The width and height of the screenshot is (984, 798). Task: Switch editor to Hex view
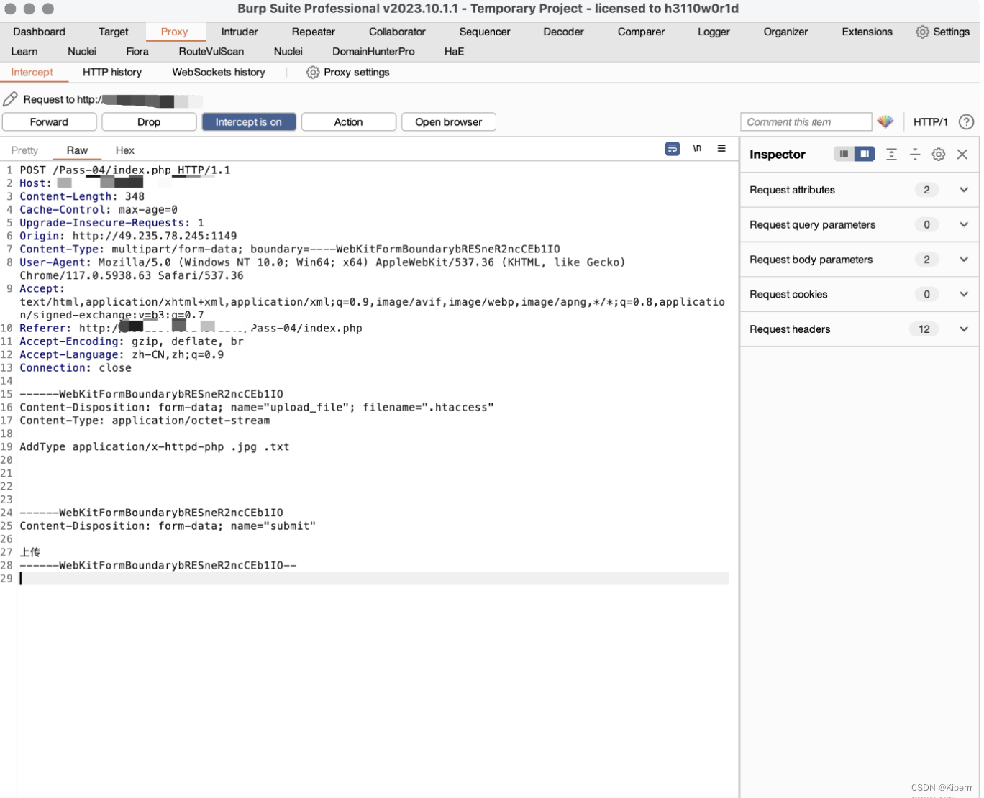(125, 150)
